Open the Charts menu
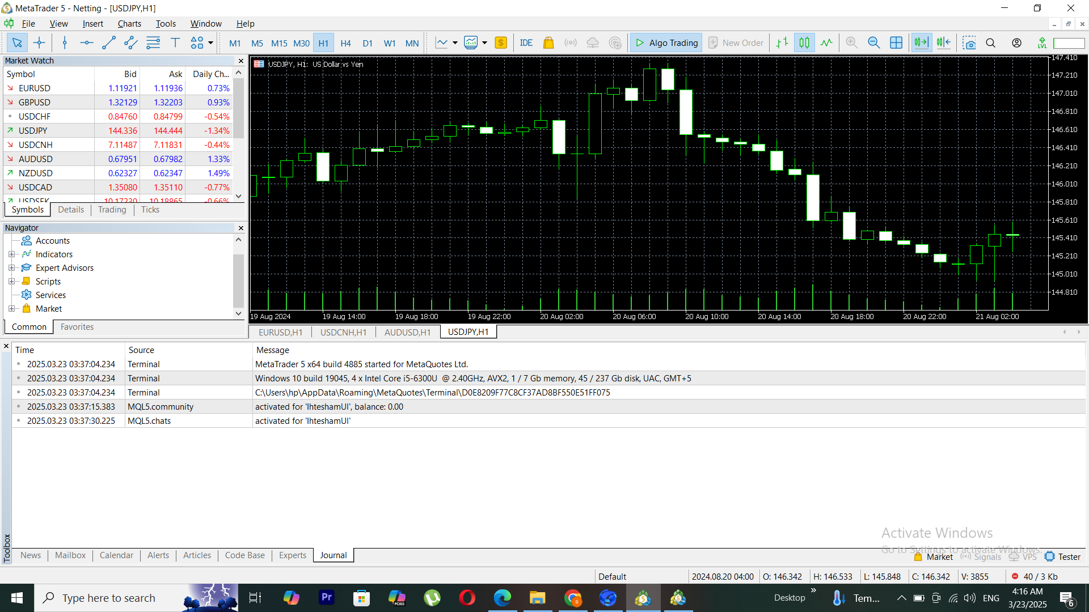 point(129,24)
